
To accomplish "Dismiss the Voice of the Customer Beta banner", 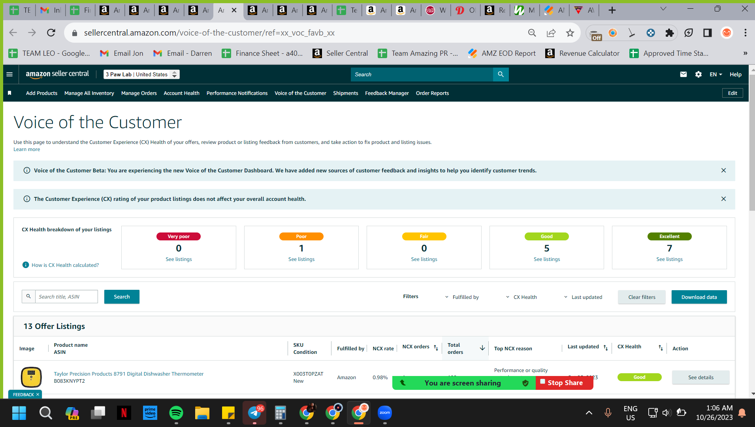I will point(723,170).
